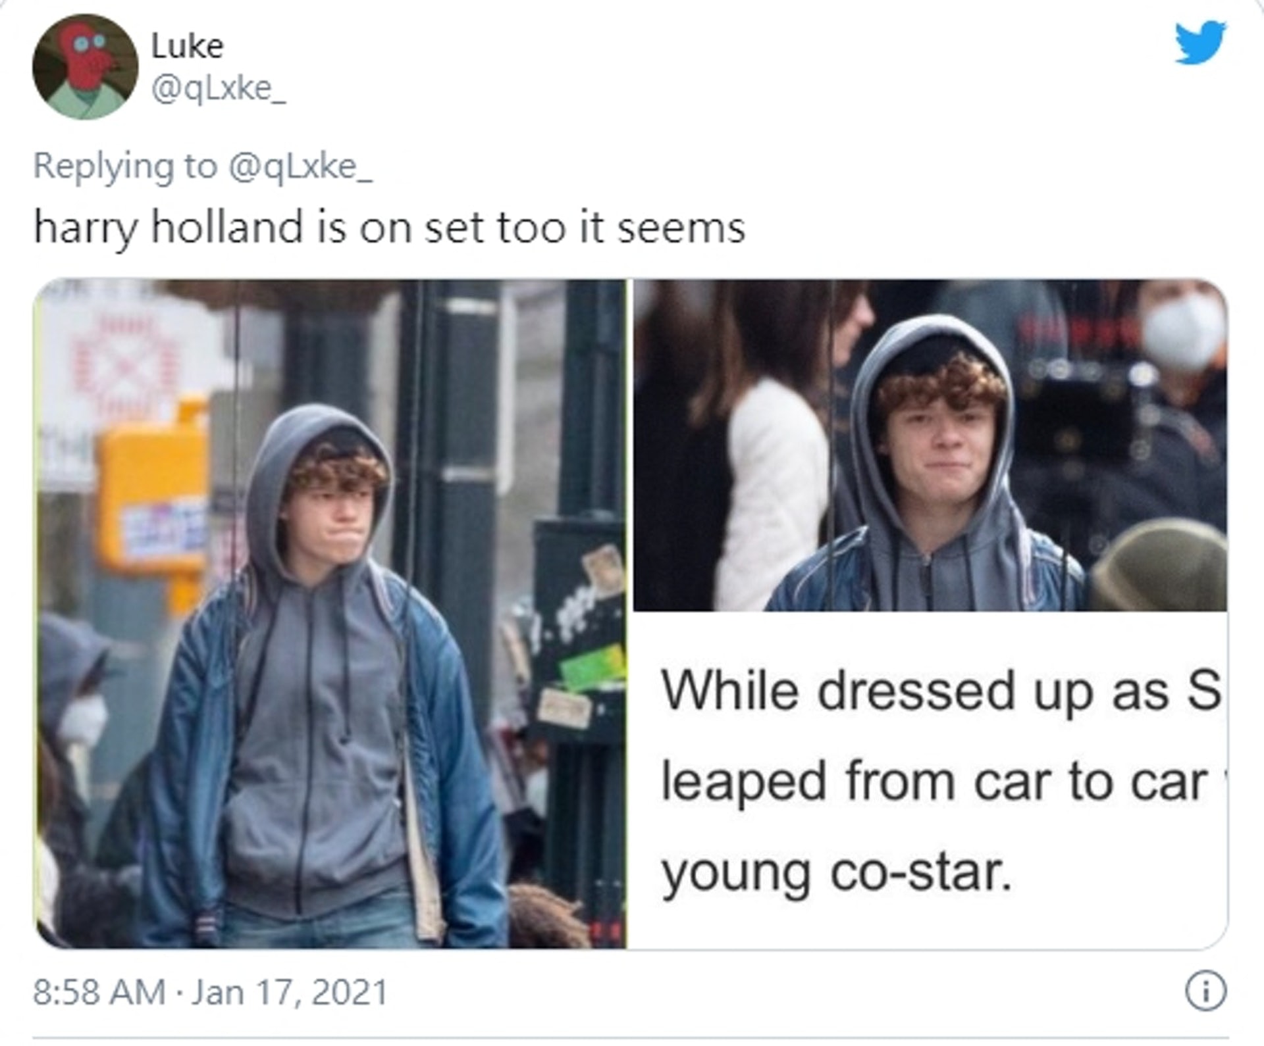
Task: Open Luke's round profile avatar
Action: pos(85,67)
